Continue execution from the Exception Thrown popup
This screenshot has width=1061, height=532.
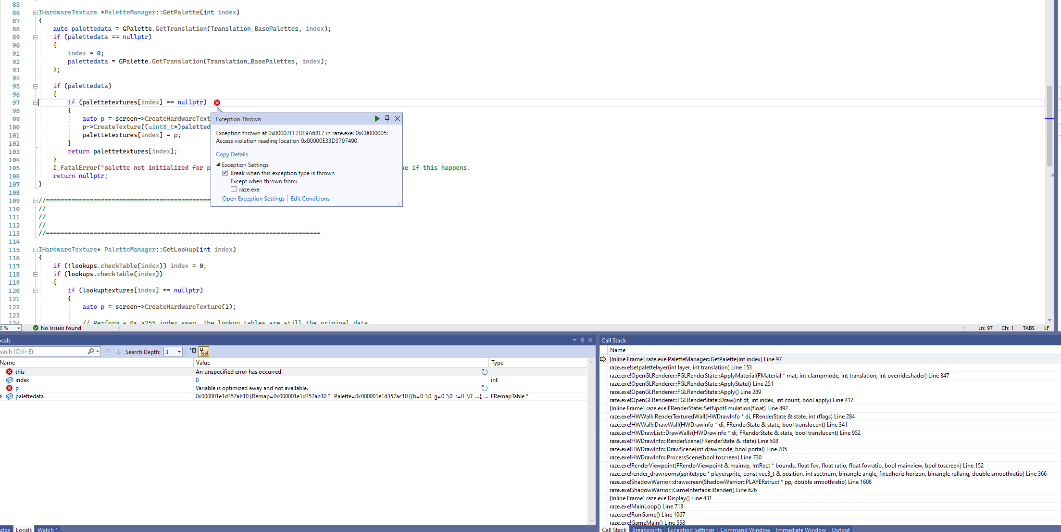[x=377, y=118]
